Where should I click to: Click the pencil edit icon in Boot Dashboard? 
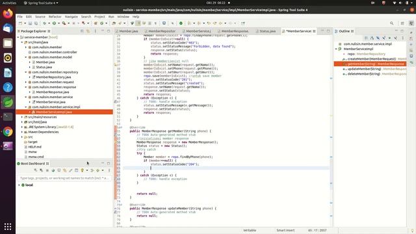71,170
